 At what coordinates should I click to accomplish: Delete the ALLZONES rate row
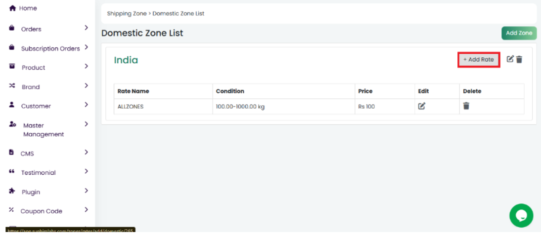tap(466, 106)
